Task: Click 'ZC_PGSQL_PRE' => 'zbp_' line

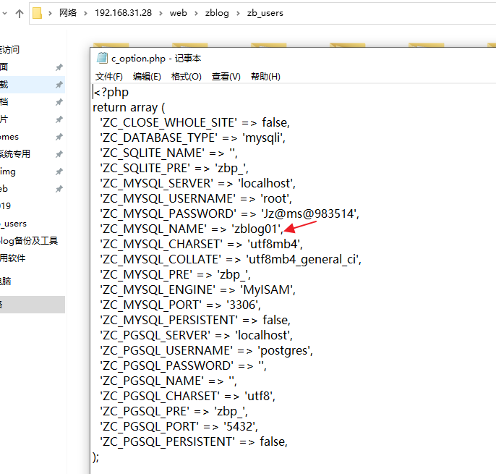Action: tap(174, 411)
